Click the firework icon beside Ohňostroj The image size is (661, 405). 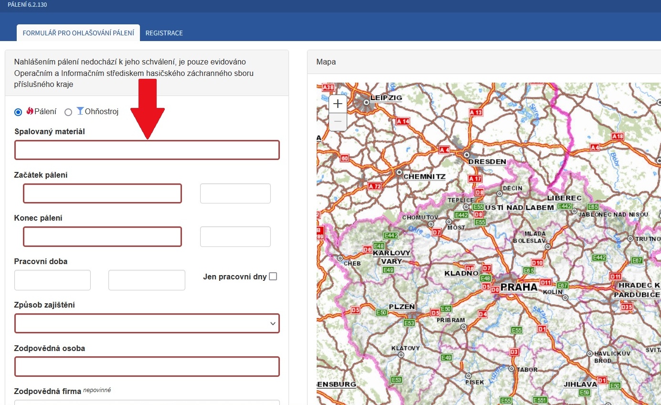[x=80, y=111]
